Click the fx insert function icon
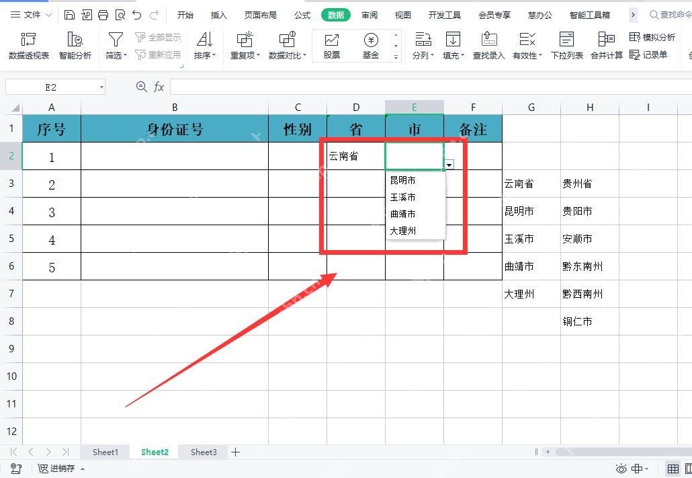The height and width of the screenshot is (478, 692). (159, 87)
